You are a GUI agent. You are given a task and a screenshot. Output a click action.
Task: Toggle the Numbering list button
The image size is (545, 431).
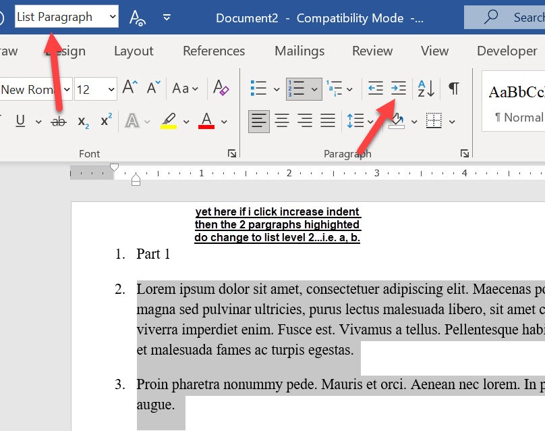(297, 88)
